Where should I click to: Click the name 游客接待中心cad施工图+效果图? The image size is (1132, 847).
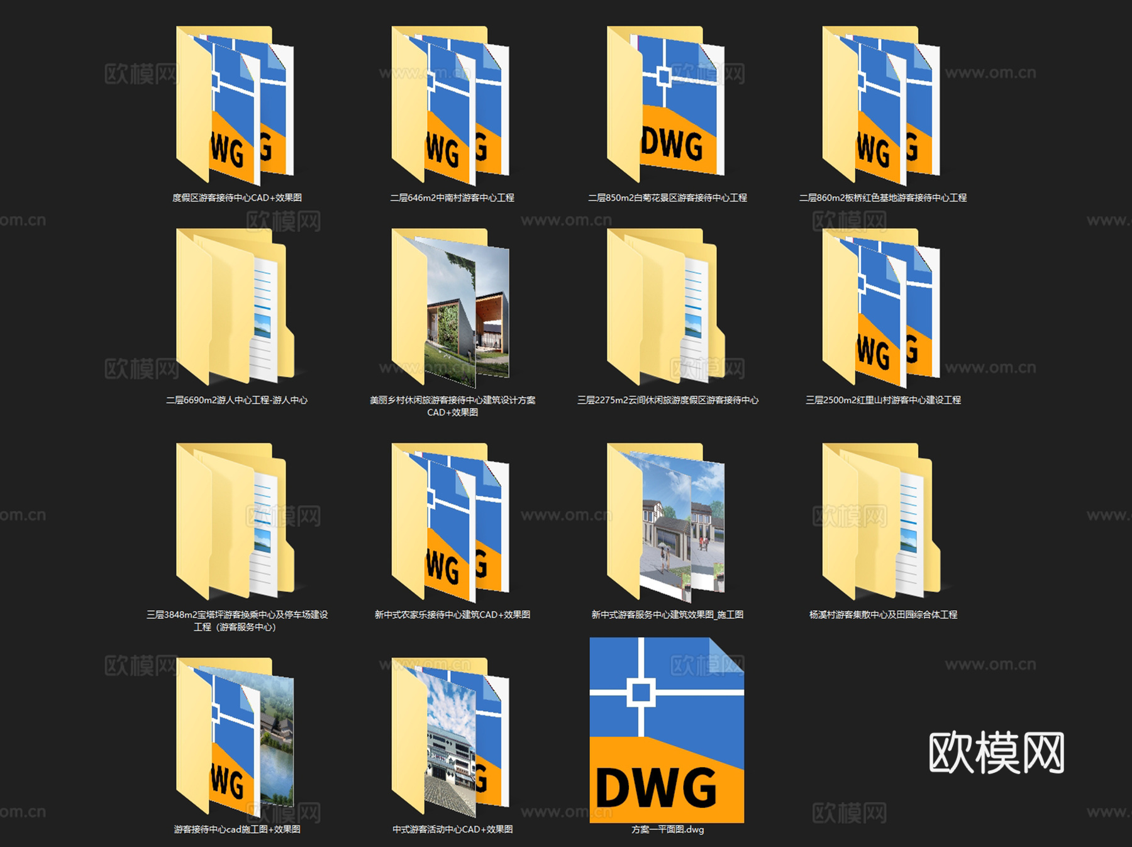[237, 829]
